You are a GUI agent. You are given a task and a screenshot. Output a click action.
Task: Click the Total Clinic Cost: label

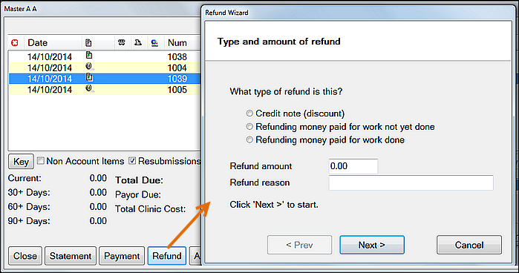click(150, 208)
